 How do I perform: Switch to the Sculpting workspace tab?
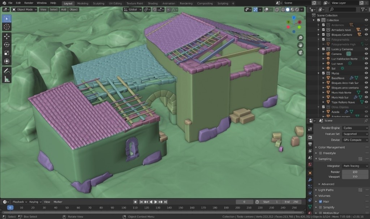coord(99,3)
